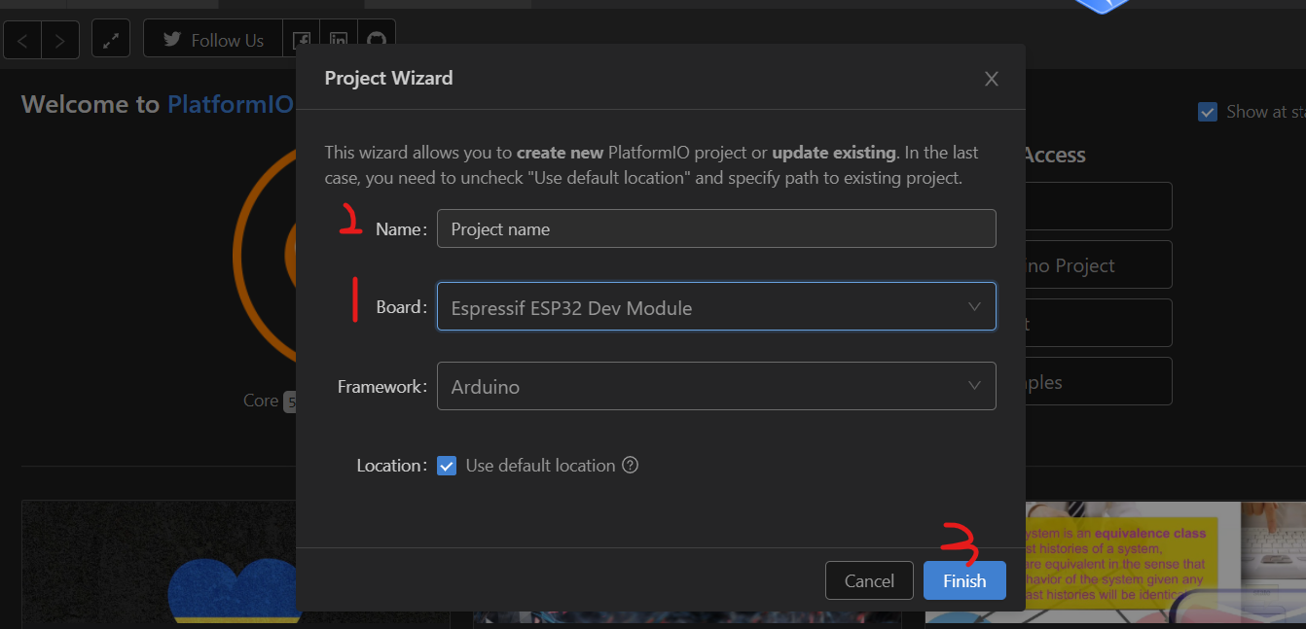Click the LinkedIn icon
The image size is (1306, 629).
click(338, 39)
